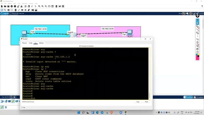Click the Undo arrow in main toolbar
The image size is (204, 115).
[32, 6]
